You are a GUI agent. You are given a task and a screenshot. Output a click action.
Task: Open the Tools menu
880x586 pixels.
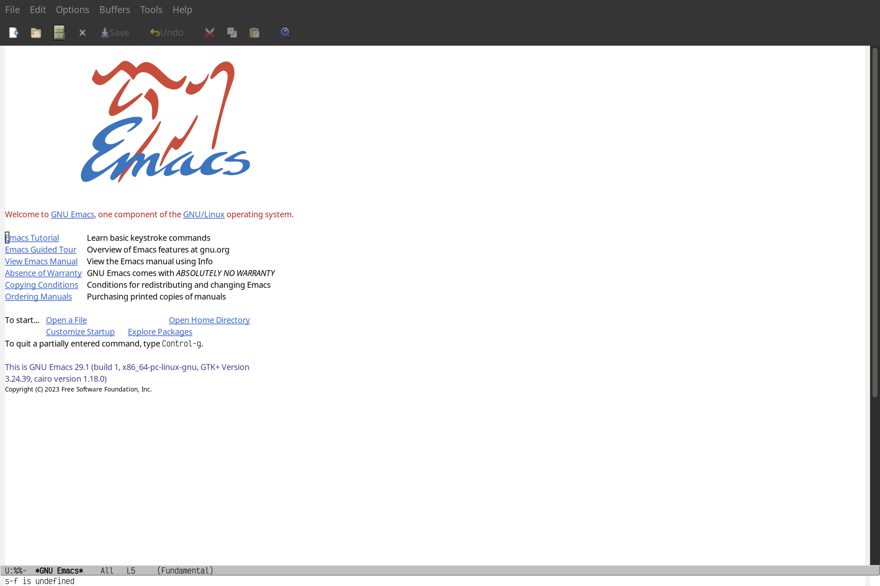click(x=151, y=9)
